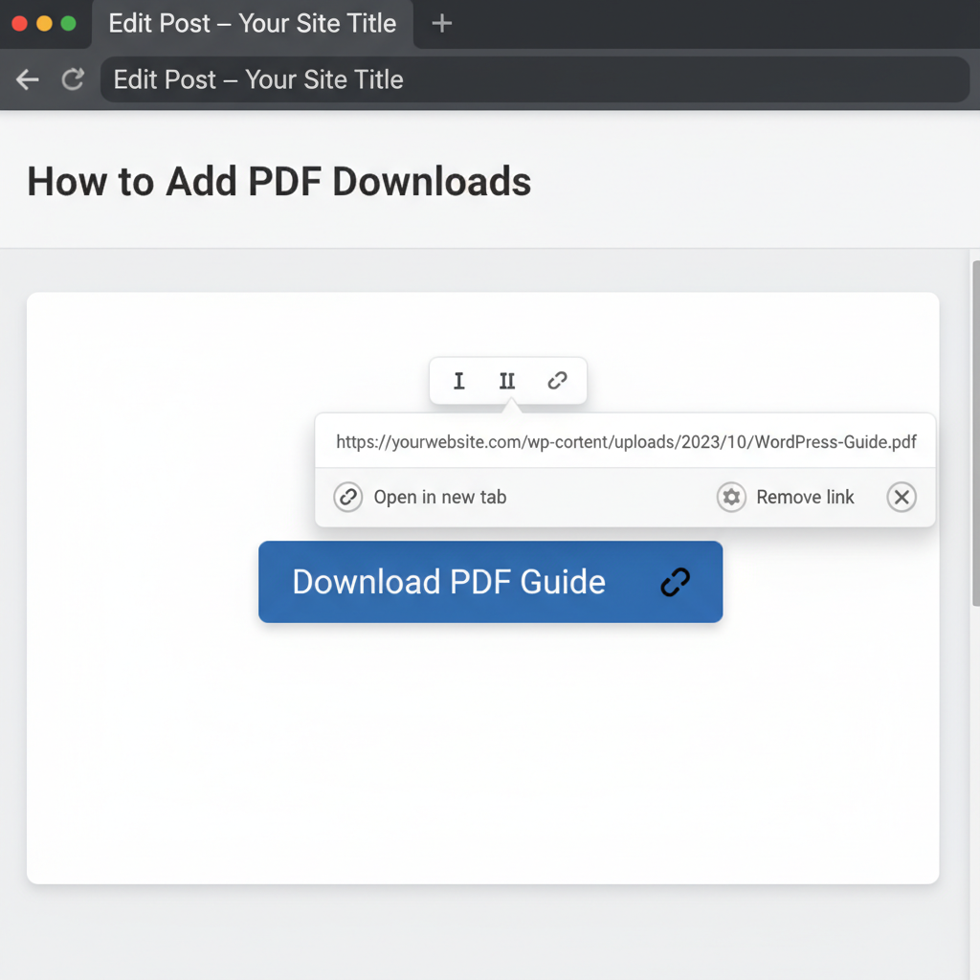Click the WordPress-Guide.pdf URL field
Screen dimensions: 980x980
pyautogui.click(x=626, y=441)
